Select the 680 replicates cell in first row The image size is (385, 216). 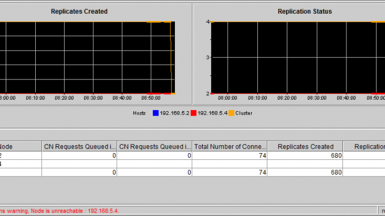305,156
